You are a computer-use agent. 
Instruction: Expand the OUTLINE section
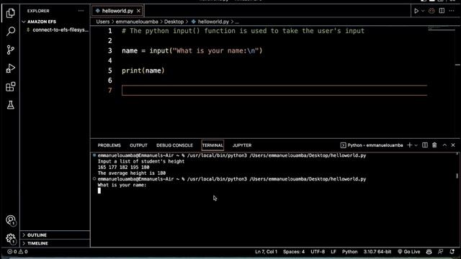37,235
